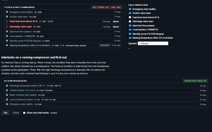Enable Discharge valve open simulation checkbox

click(x=130, y=21)
